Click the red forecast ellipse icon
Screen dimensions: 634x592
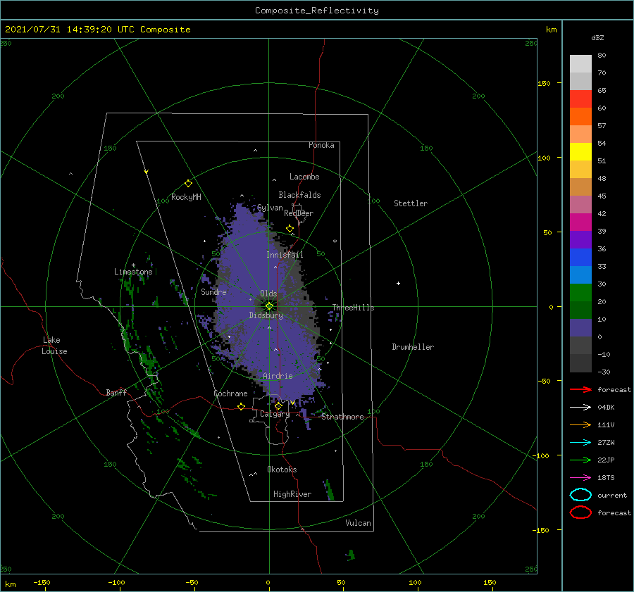point(580,512)
